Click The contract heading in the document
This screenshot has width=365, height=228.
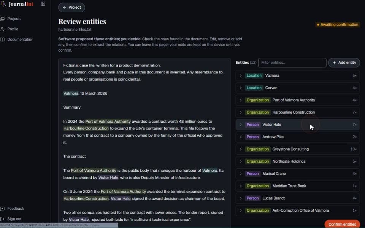[x=75, y=156]
